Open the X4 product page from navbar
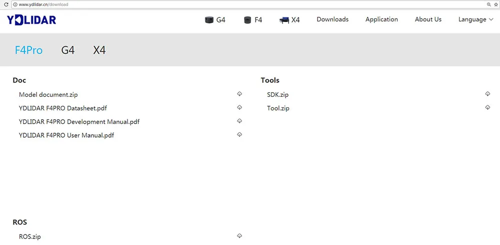The height and width of the screenshot is (245, 500). [x=289, y=20]
